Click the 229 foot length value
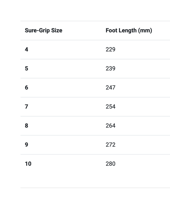This screenshot has width=170, height=202. [x=110, y=50]
